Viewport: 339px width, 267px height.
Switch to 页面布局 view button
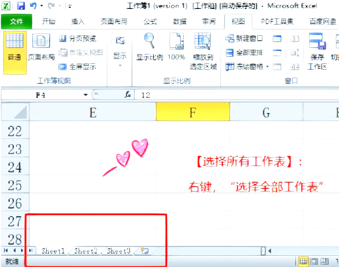(41, 47)
